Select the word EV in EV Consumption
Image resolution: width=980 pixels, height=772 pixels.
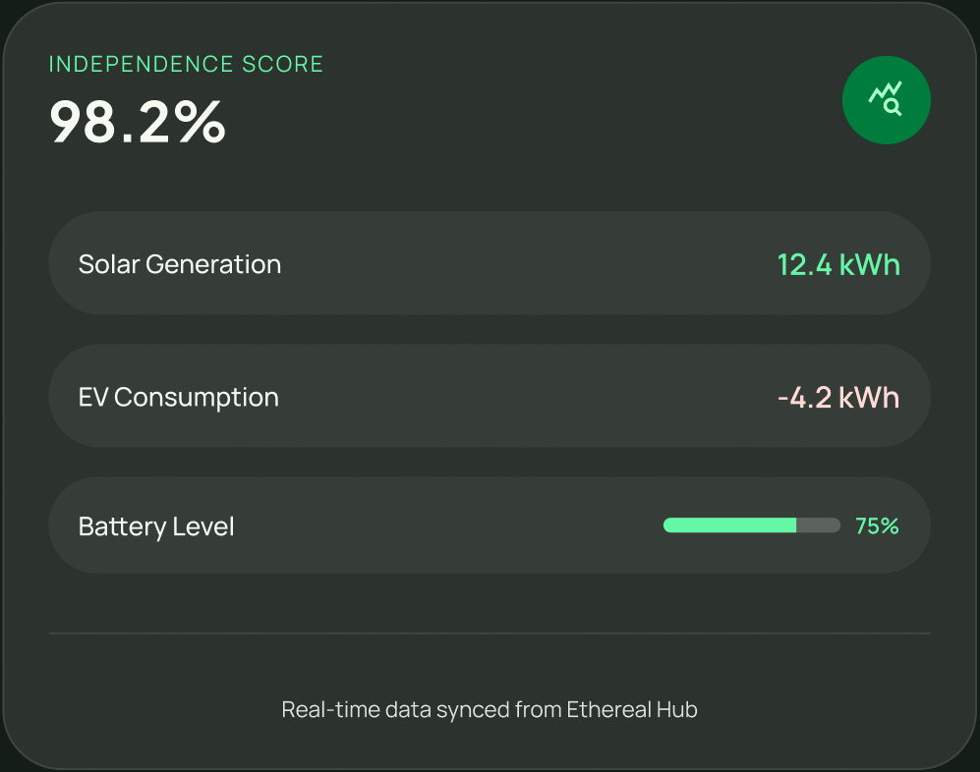point(93,398)
